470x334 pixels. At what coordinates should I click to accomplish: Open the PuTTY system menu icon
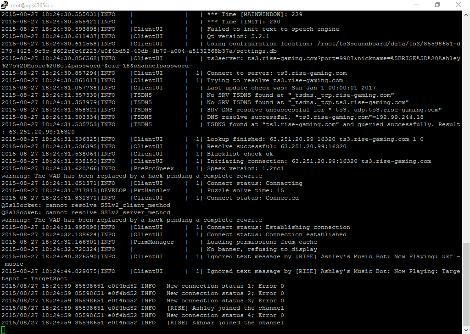pos(5,5)
